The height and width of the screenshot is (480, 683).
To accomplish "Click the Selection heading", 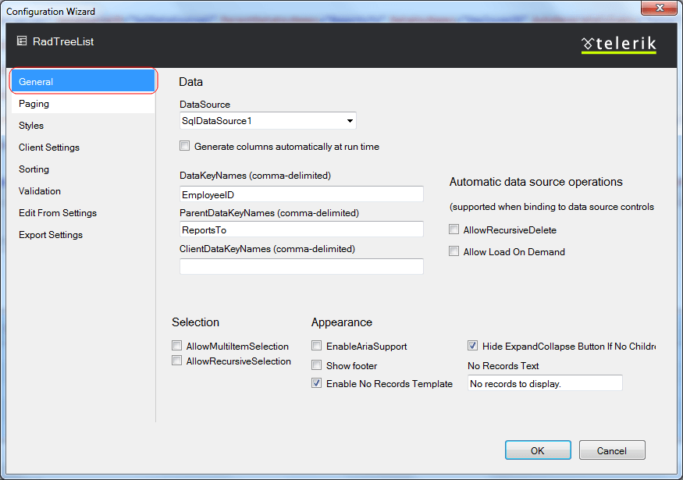I will pyautogui.click(x=196, y=322).
